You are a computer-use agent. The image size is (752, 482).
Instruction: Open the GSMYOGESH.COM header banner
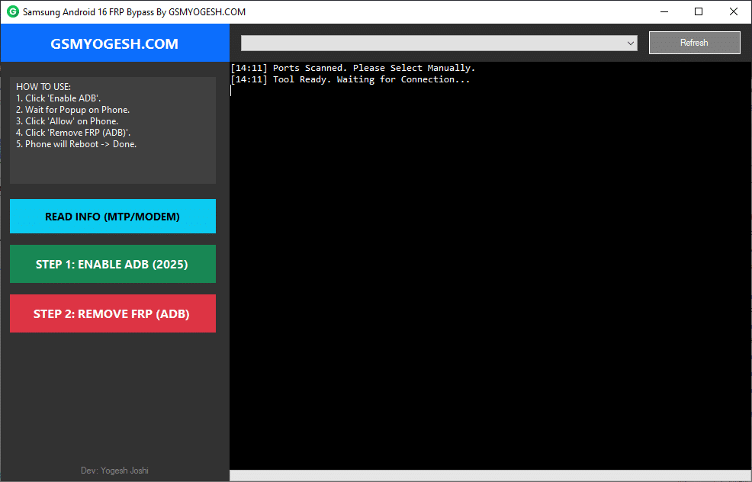(x=114, y=43)
